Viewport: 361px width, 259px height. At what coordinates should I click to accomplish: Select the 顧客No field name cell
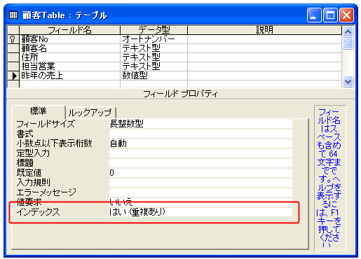click(69, 39)
